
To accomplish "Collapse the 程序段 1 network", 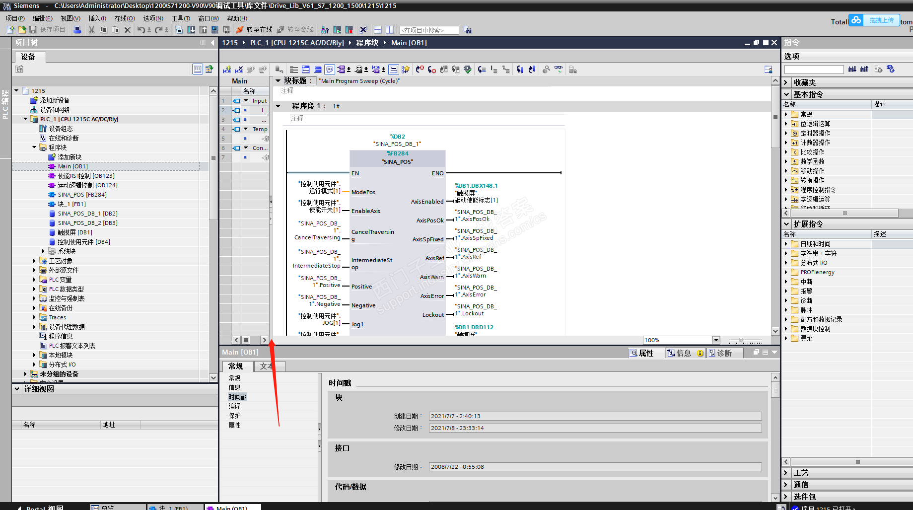I will point(278,106).
